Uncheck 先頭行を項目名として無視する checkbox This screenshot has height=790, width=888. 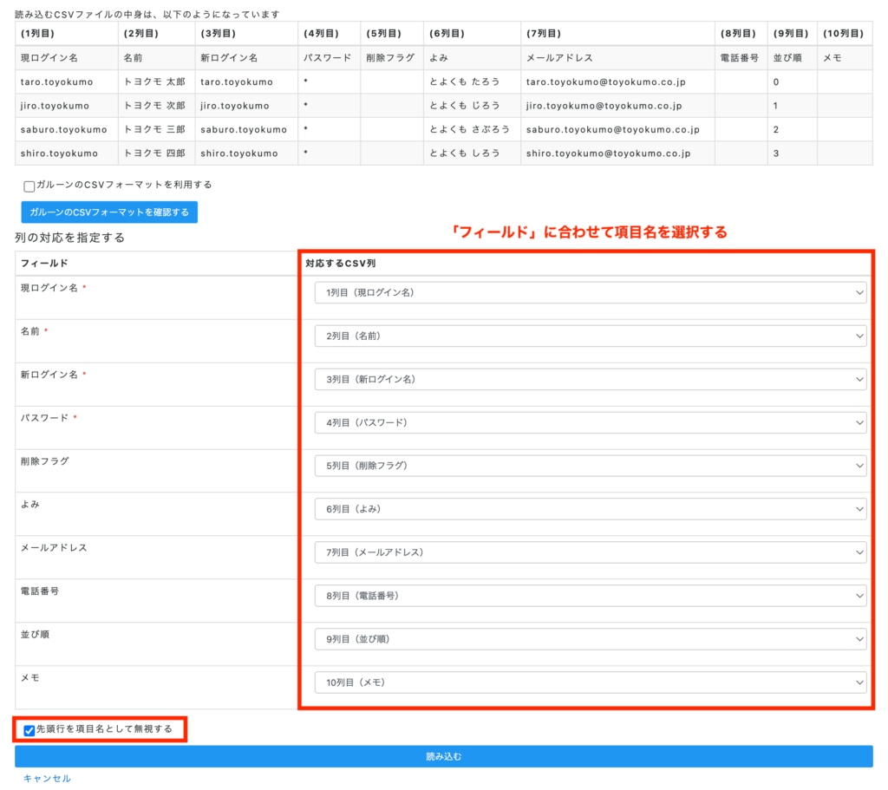click(x=29, y=730)
